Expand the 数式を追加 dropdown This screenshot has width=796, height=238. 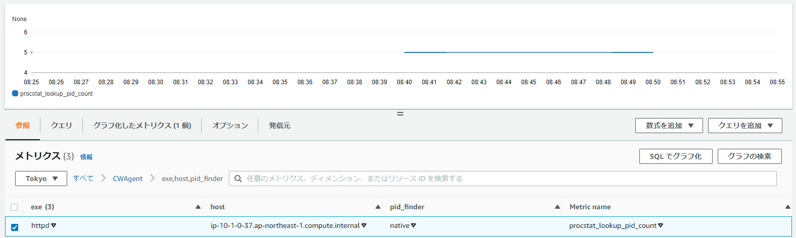(x=669, y=126)
